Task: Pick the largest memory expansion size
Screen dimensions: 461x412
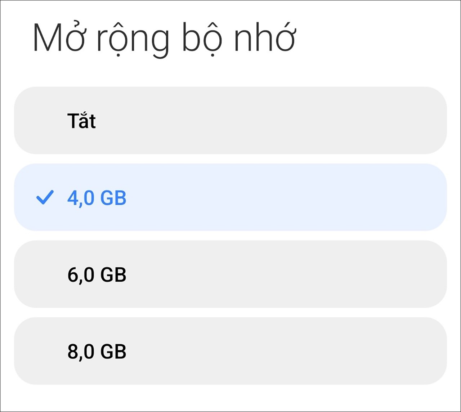Action: click(x=230, y=352)
